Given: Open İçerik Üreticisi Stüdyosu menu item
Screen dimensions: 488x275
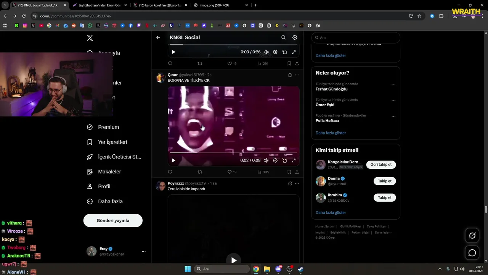Looking at the screenshot, I should 114,157.
